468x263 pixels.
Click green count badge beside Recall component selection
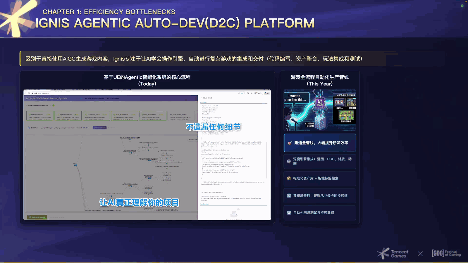54,105
